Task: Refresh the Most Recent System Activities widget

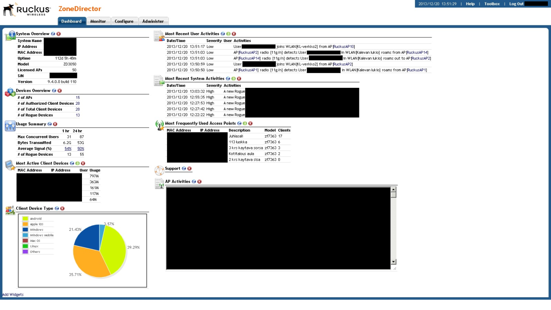Action: (x=228, y=78)
